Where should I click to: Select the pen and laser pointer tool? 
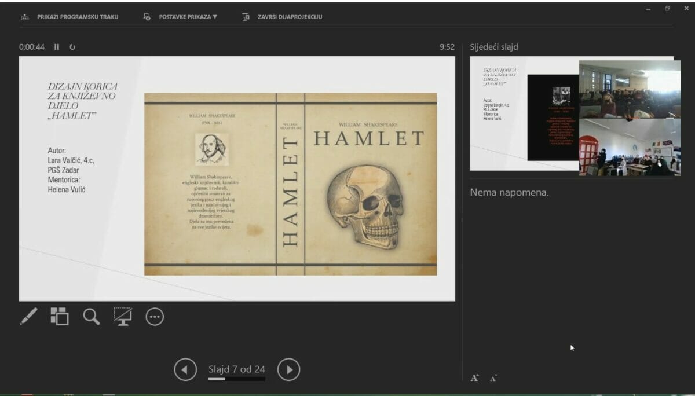point(28,316)
